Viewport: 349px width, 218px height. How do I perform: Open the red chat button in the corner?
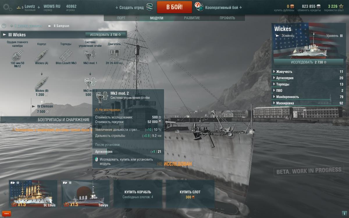click(7, 214)
